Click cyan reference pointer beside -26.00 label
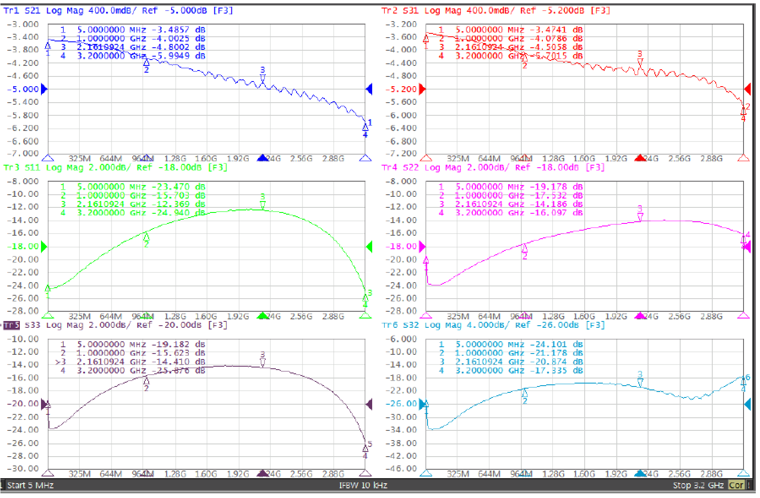This screenshot has width=760, height=498. (422, 404)
